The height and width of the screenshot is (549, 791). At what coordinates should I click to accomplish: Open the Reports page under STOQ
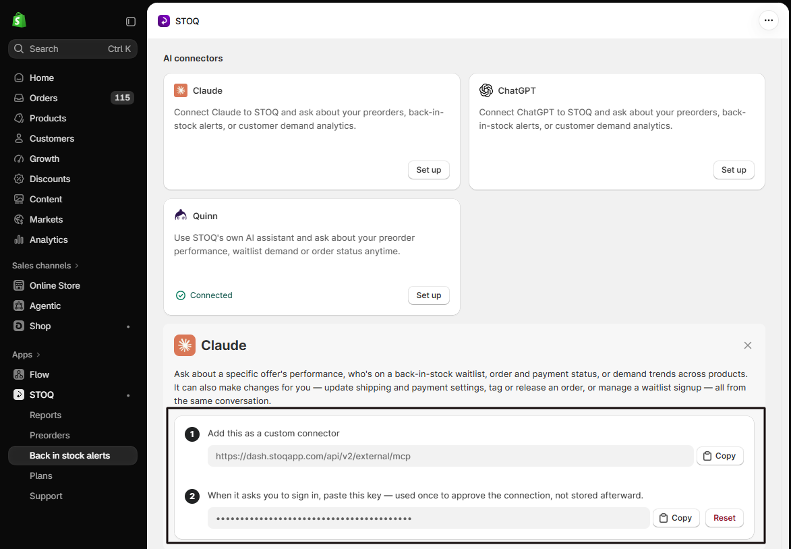(45, 415)
